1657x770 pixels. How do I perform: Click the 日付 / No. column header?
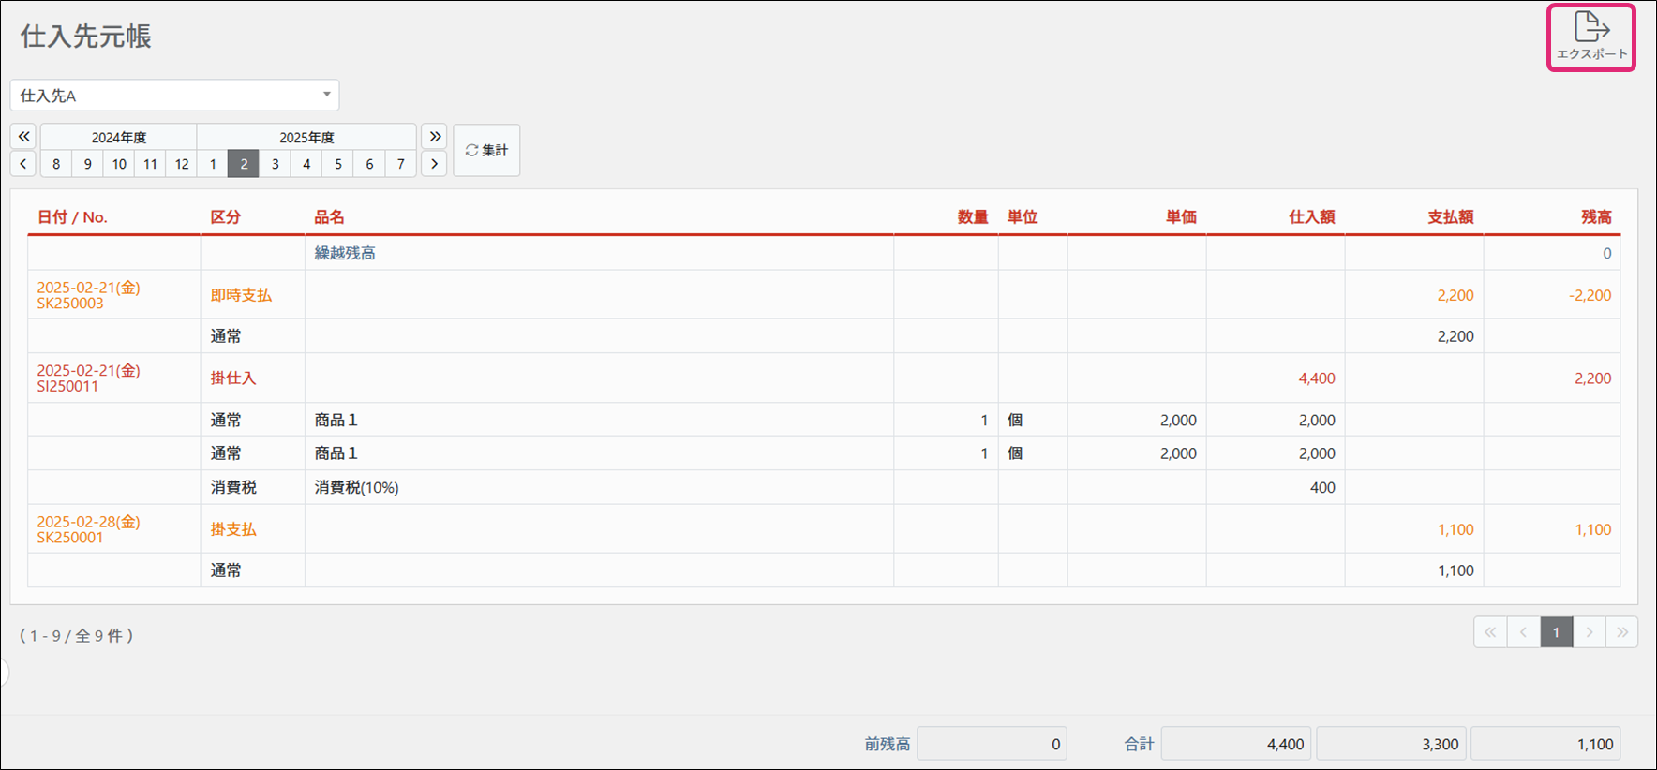[x=72, y=217]
